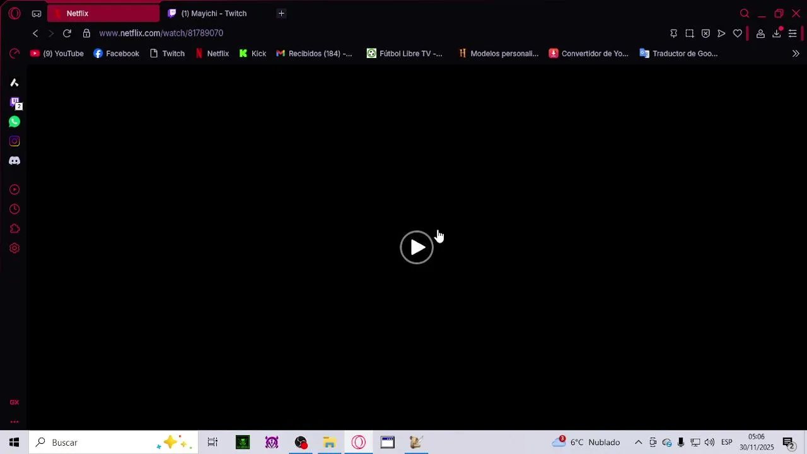This screenshot has height=454, width=807.
Task: Open the Facebook bookmark
Action: pos(116,54)
